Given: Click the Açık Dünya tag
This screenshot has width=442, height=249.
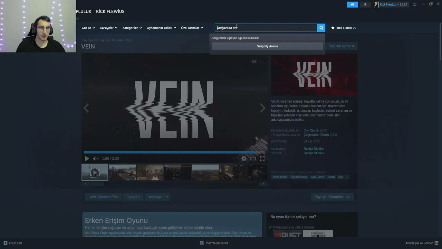Looking at the screenshot, I should [x=318, y=177].
